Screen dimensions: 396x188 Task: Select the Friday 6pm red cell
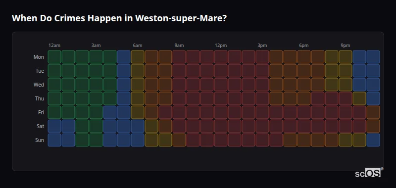coord(304,112)
